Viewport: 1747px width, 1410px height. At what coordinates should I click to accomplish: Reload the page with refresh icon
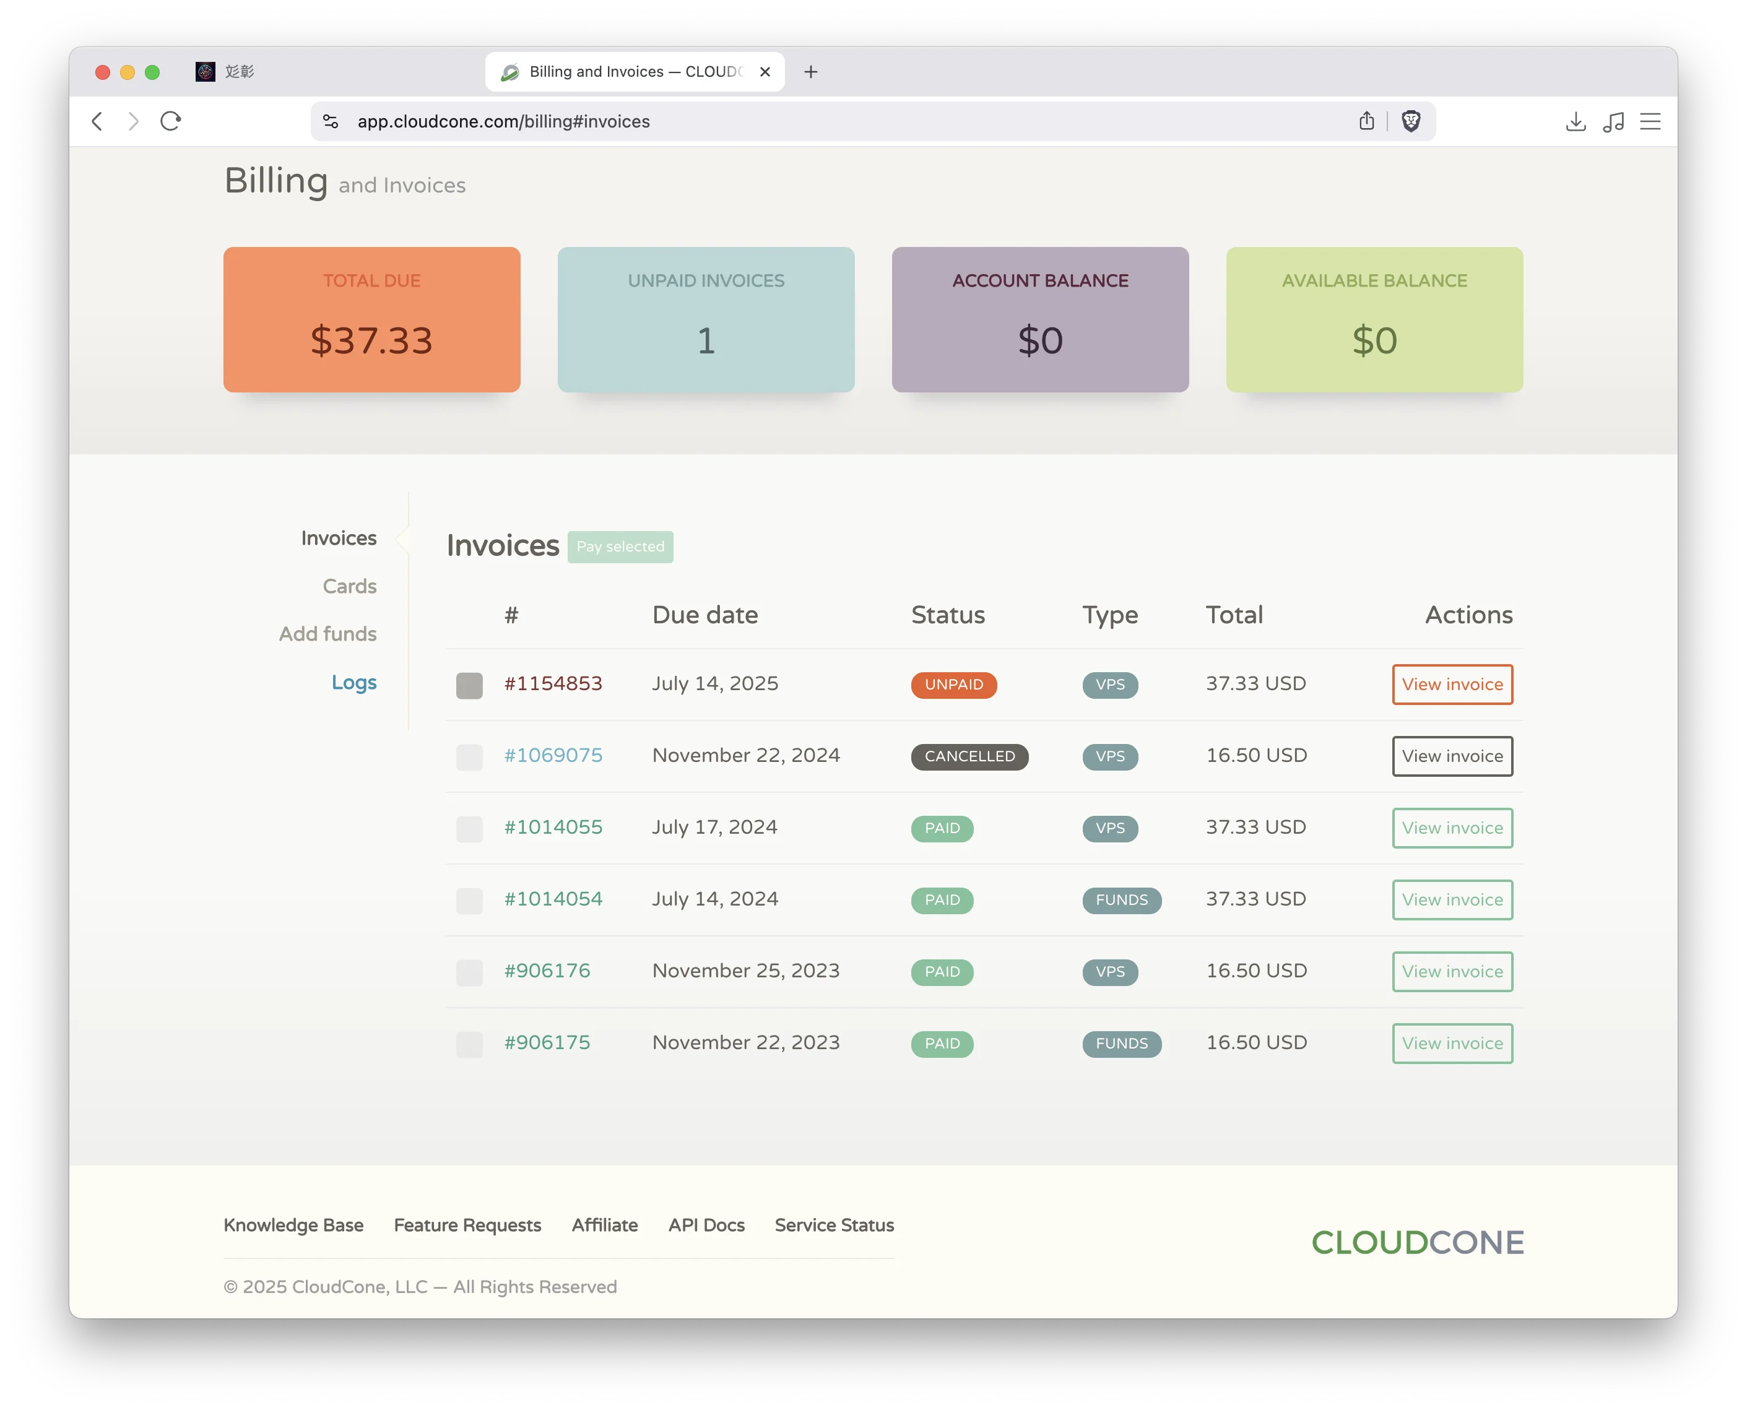pos(171,122)
